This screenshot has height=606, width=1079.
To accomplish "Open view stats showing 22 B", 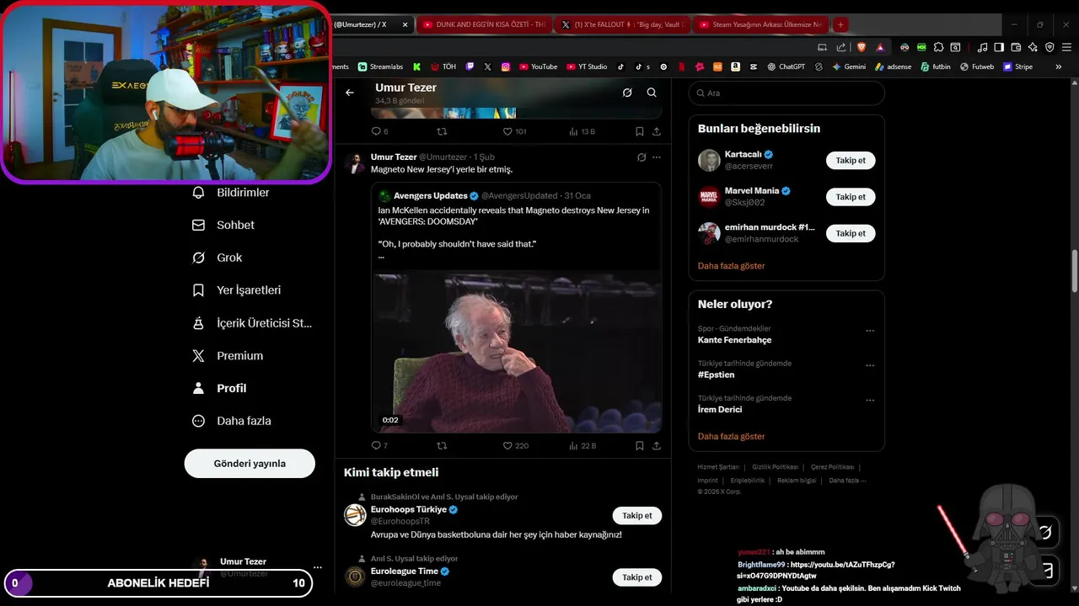I will tap(582, 445).
